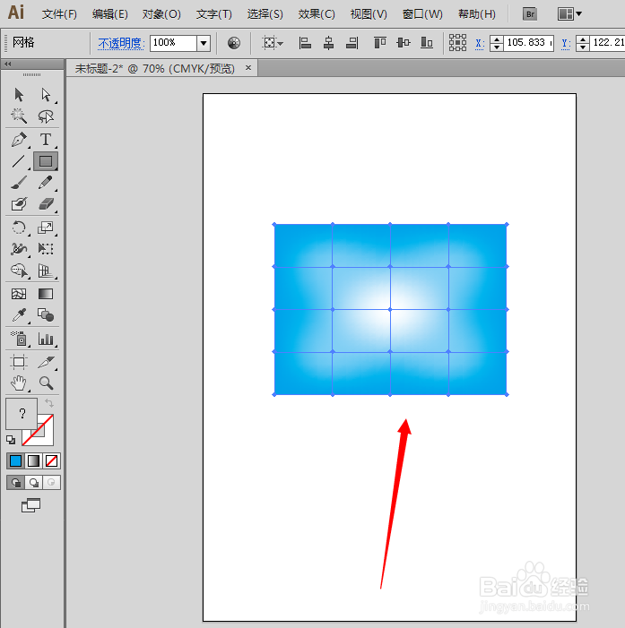625x628 pixels.
Task: Open the 编辑(E) menu
Action: click(110, 14)
